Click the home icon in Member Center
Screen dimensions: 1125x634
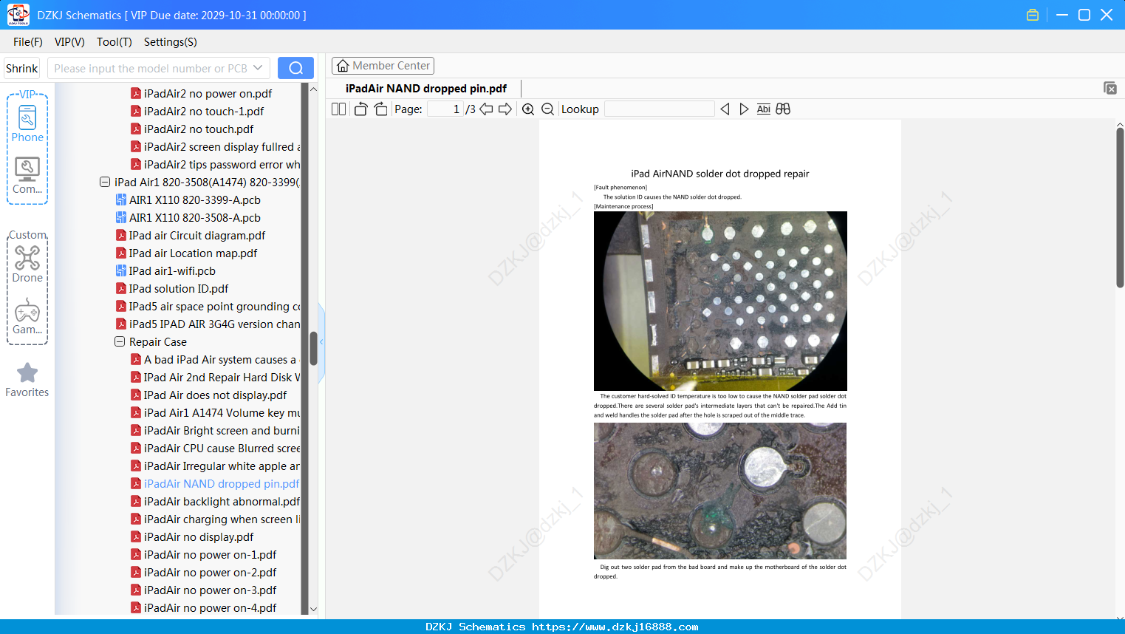343,66
